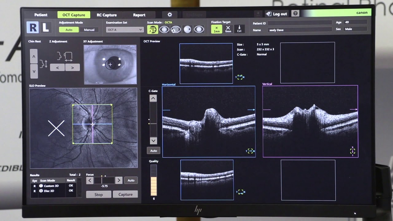Select the third scan mode icon
This screenshot has height=221, width=393.
coord(176,29)
